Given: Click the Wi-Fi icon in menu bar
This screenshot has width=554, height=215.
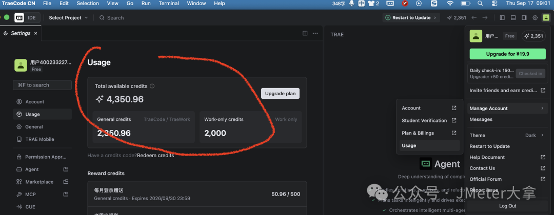Looking at the screenshot, I should pos(450,4).
